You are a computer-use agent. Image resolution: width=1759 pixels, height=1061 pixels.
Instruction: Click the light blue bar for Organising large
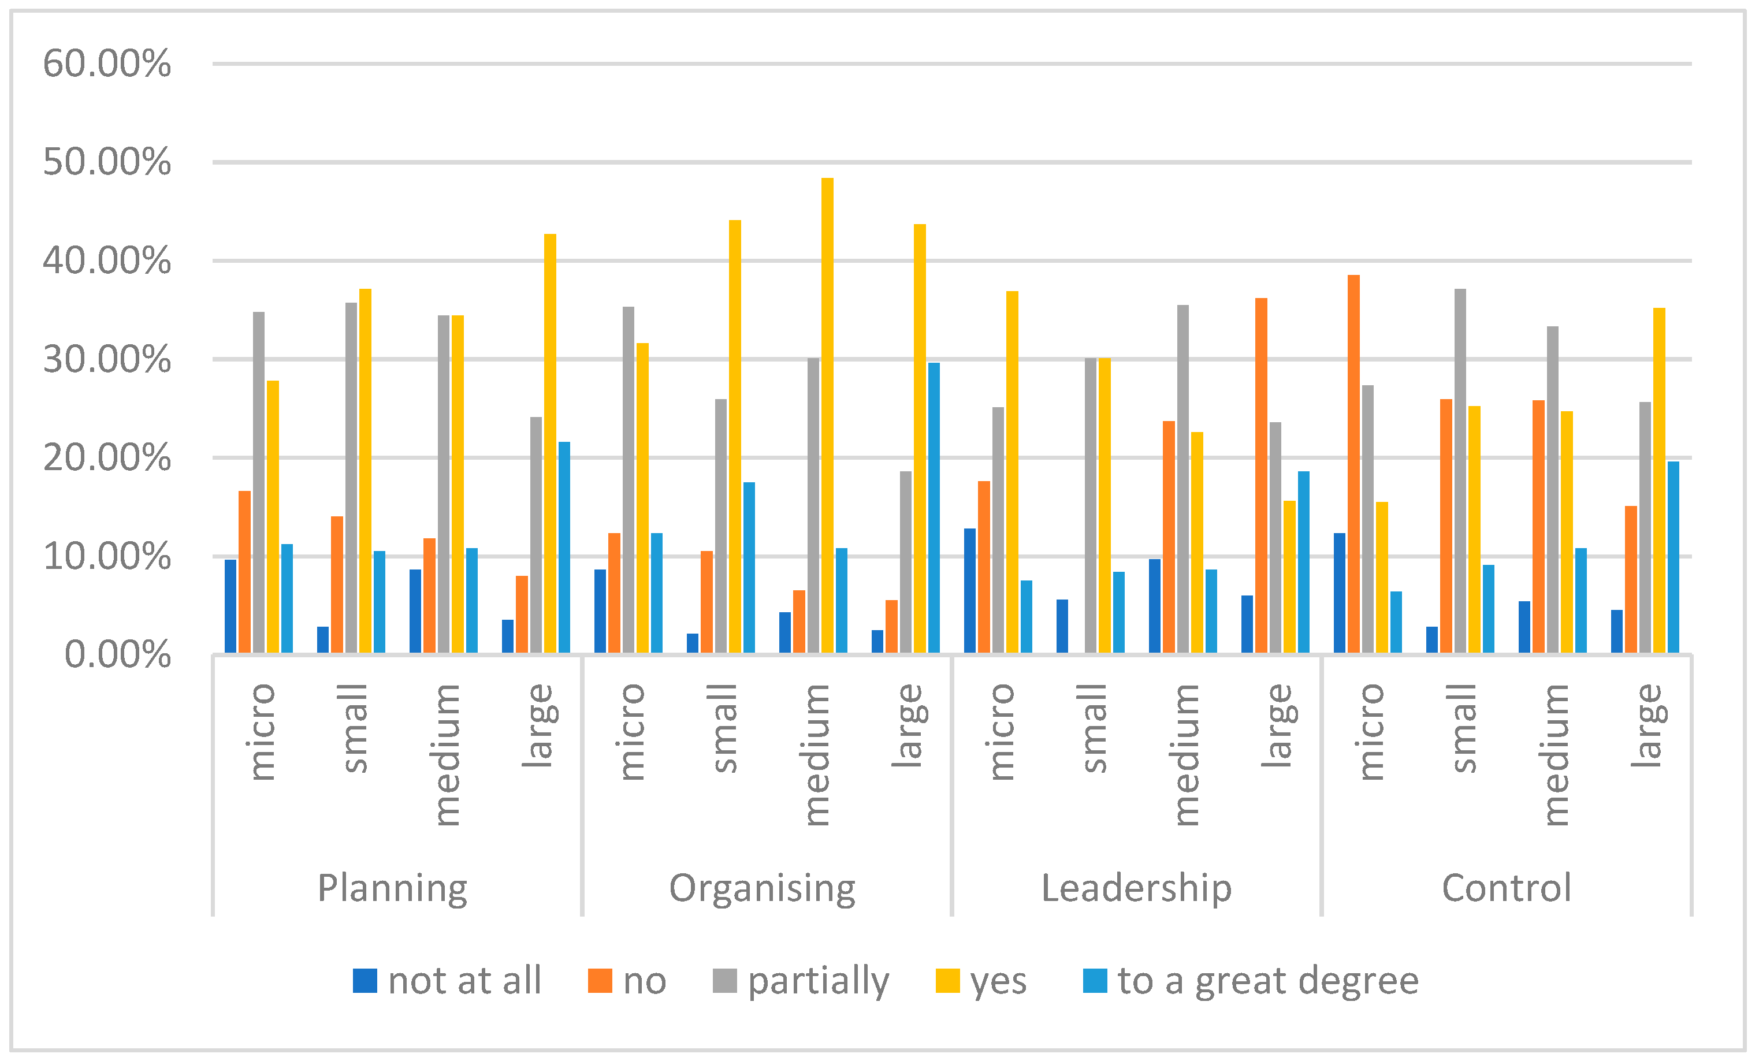(x=934, y=507)
